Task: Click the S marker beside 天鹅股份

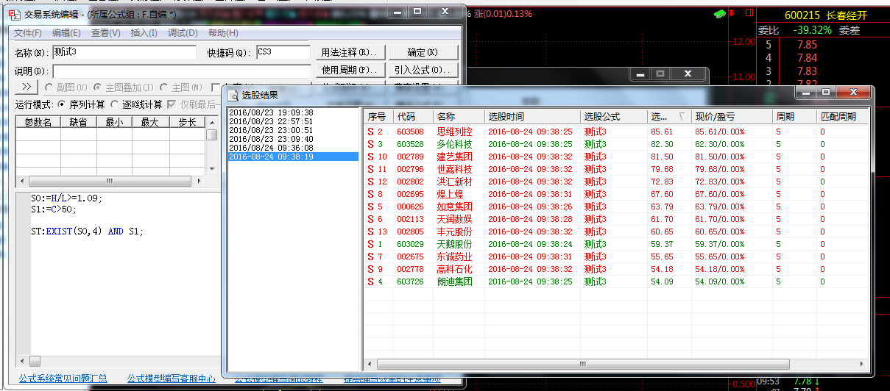Action: click(x=370, y=244)
